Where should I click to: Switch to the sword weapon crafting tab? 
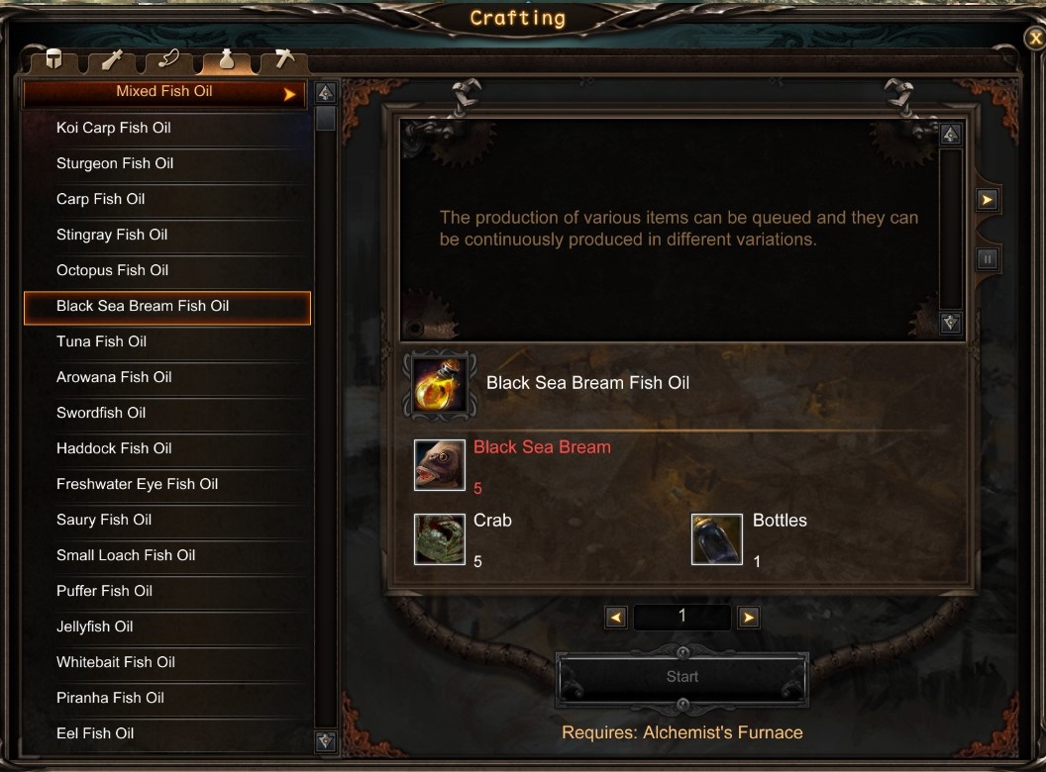(x=111, y=60)
